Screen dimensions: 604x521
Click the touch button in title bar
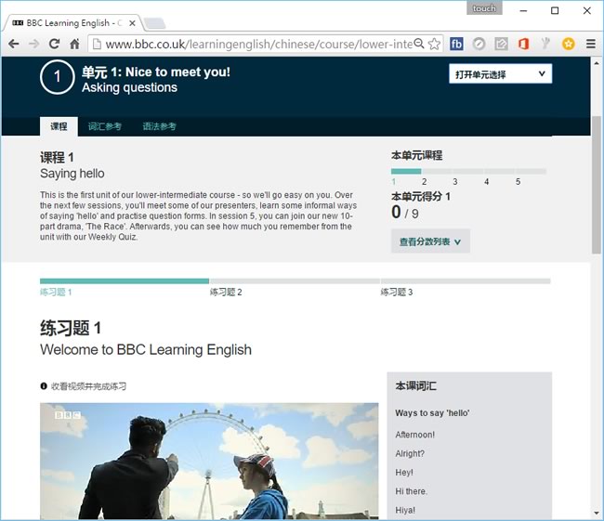(x=484, y=8)
